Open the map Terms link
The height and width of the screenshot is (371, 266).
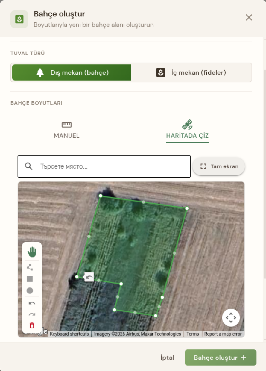pyautogui.click(x=193, y=334)
